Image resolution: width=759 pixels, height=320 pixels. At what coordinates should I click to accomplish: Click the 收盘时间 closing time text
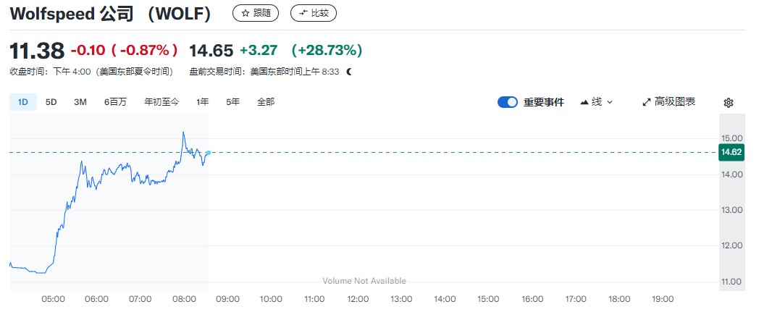91,72
